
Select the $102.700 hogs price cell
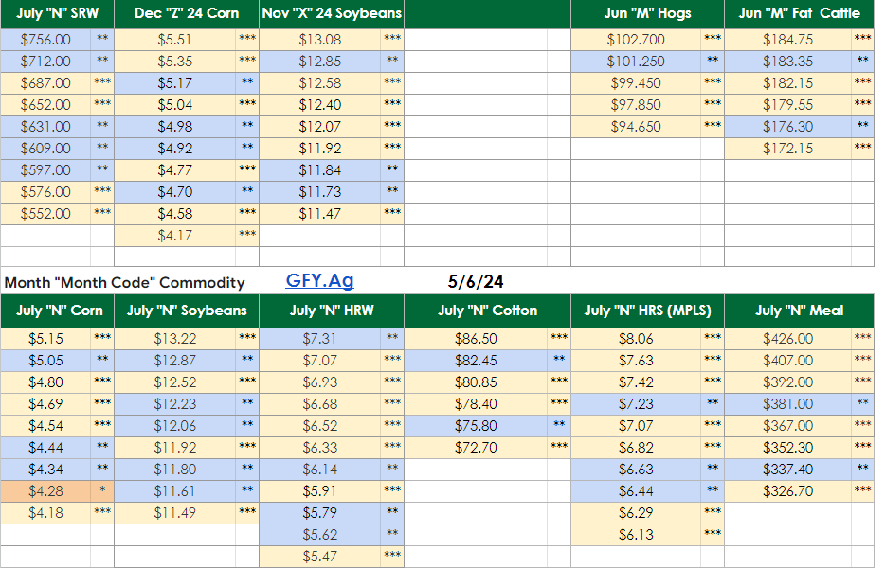pyautogui.click(x=636, y=40)
